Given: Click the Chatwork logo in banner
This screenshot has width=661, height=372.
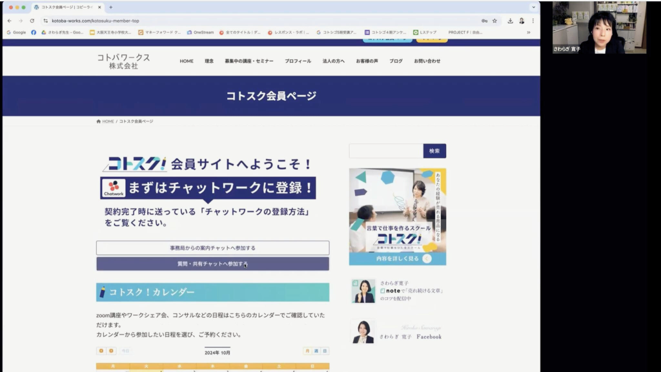Looking at the screenshot, I should pos(114,188).
